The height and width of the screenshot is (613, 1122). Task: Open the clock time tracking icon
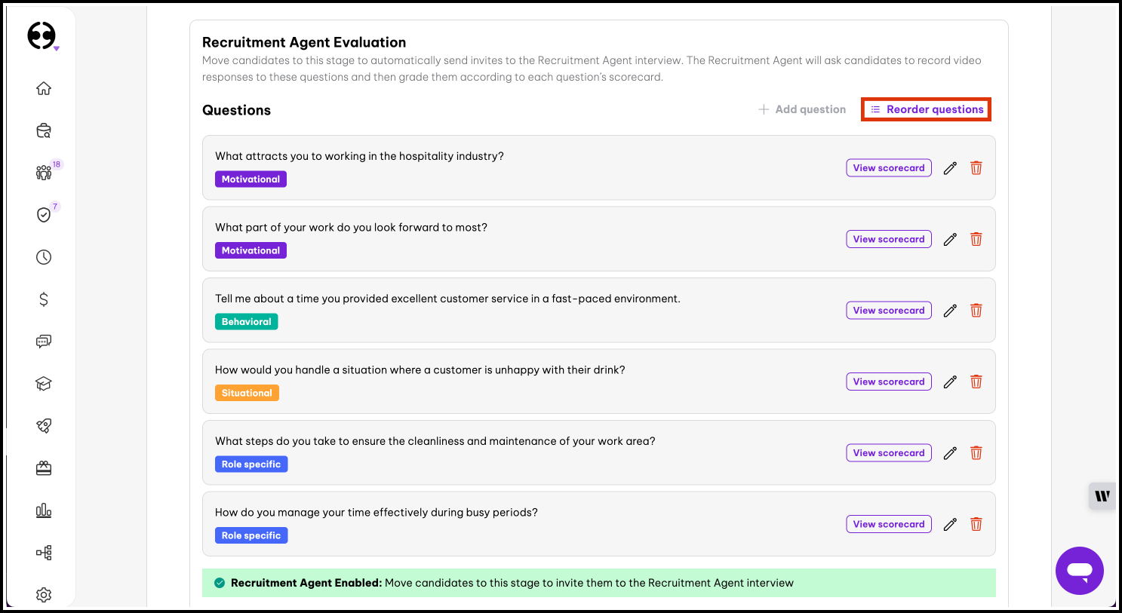pyautogui.click(x=44, y=257)
